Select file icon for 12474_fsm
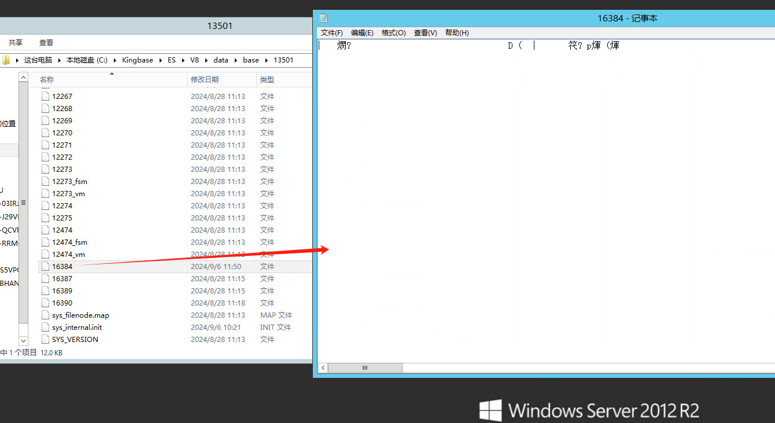Screen dimensions: 775x423 pyautogui.click(x=45, y=242)
